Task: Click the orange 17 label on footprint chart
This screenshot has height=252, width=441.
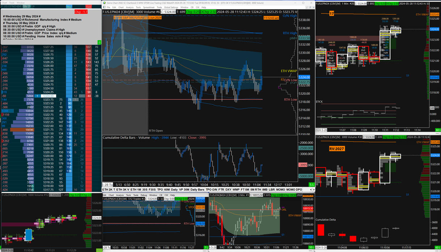Action: tap(331, 14)
